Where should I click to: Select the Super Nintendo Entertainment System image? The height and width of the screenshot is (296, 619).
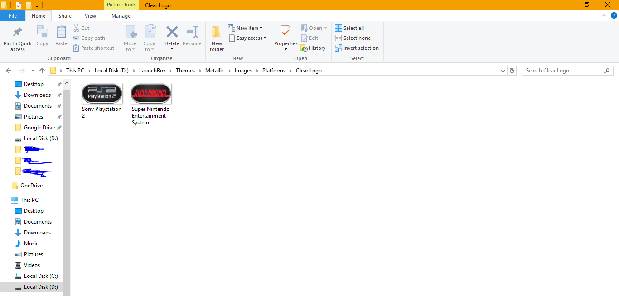(151, 94)
